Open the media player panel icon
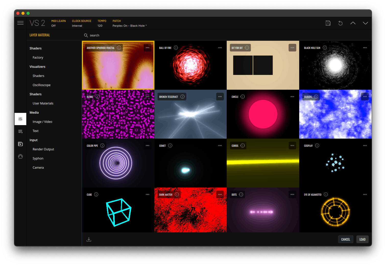The width and height of the screenshot is (386, 265). point(20,144)
